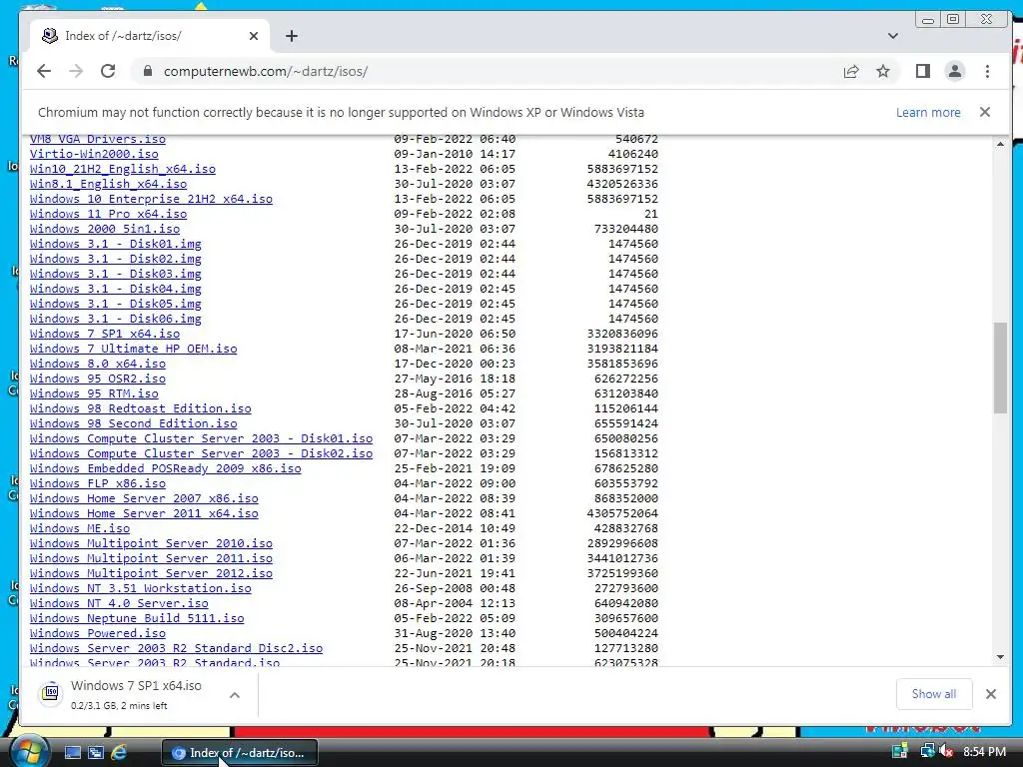Reload the page with the refresh icon
Image resolution: width=1023 pixels, height=767 pixels.
(x=108, y=71)
